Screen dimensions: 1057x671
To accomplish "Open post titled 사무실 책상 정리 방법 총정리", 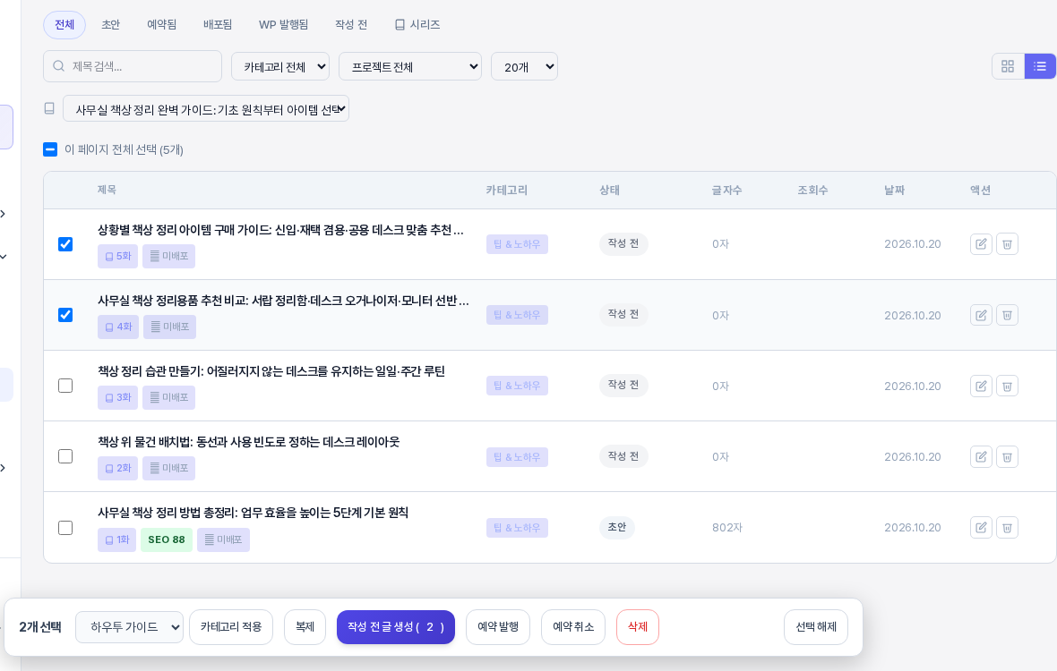I will tap(253, 513).
